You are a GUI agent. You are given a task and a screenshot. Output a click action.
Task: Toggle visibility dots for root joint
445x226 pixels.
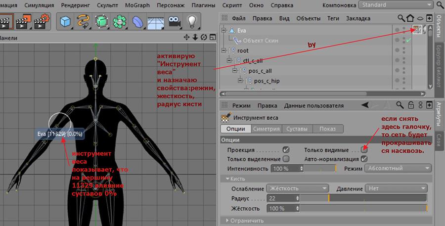point(404,50)
